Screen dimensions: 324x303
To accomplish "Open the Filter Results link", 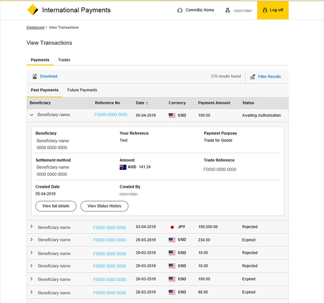I will tap(269, 77).
